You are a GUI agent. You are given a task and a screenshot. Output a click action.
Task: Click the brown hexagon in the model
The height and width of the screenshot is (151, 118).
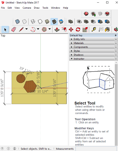pos(30,86)
